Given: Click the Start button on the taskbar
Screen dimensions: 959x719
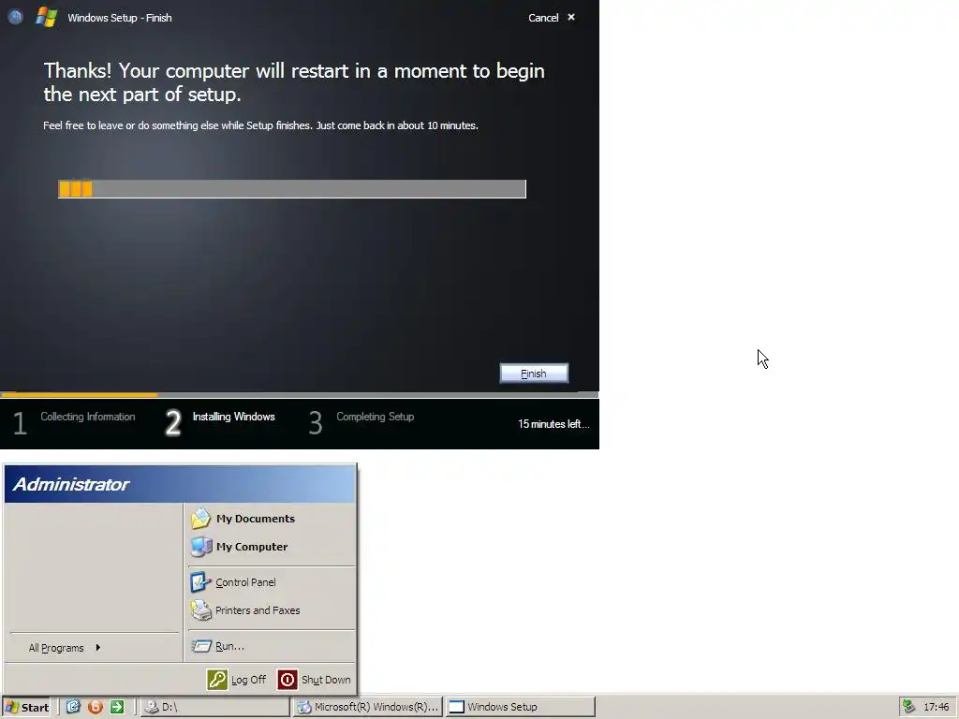Looking at the screenshot, I should click(26, 707).
